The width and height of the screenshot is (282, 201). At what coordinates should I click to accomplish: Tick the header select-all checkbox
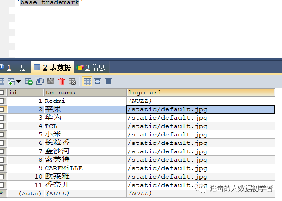[2, 93]
